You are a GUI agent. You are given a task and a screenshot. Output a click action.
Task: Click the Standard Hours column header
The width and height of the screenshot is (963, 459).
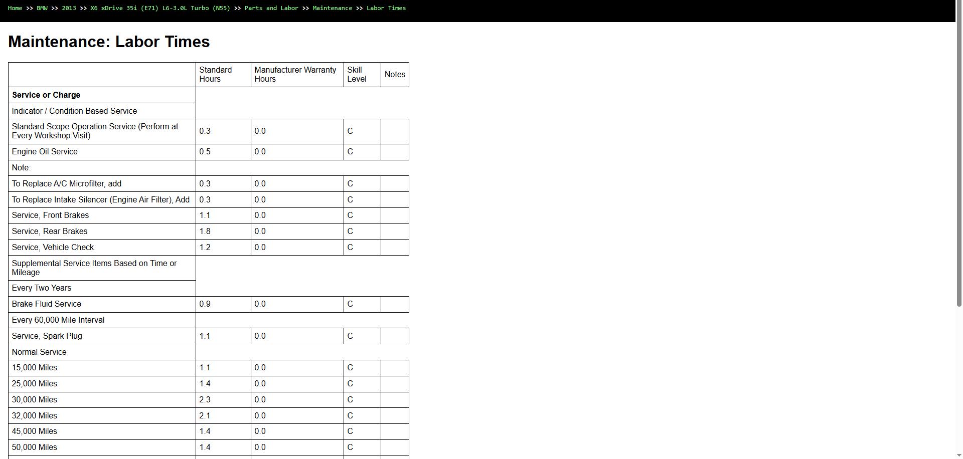click(x=223, y=75)
